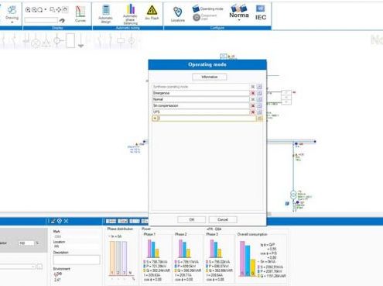This screenshot has width=383, height=286.
Task: Click the Information button
Action: click(210, 77)
